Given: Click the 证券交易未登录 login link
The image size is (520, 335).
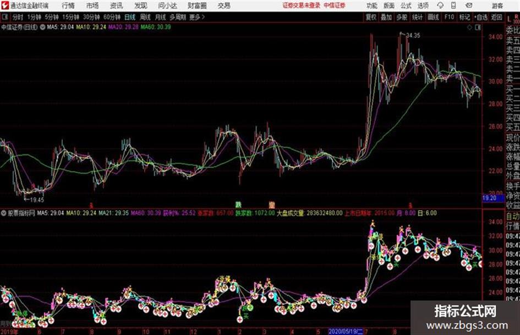Looking at the screenshot, I should pos(302,6).
